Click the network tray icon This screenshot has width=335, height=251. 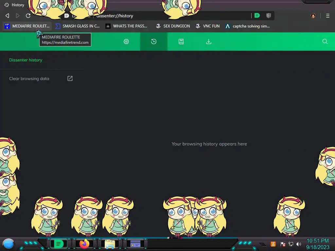[x=291, y=244]
